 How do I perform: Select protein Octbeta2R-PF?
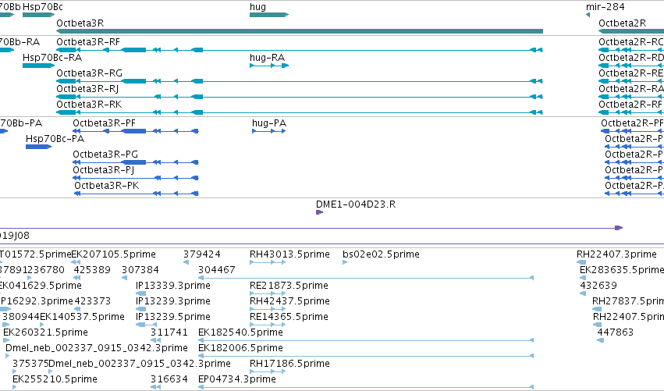tap(632, 123)
